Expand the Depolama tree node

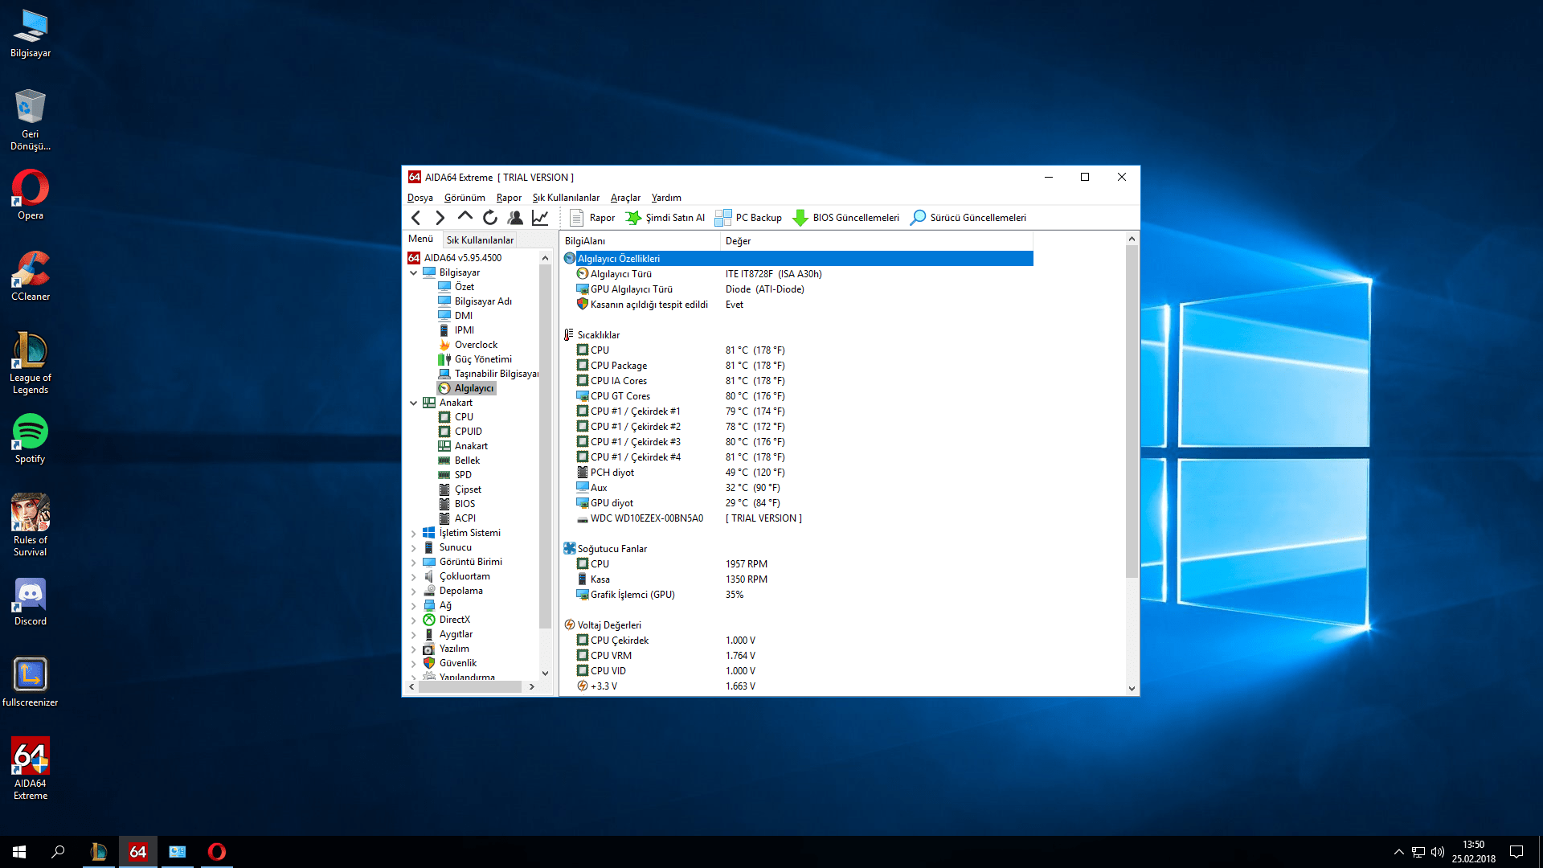414,591
